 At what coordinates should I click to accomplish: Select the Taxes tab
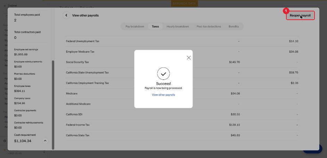point(155,26)
